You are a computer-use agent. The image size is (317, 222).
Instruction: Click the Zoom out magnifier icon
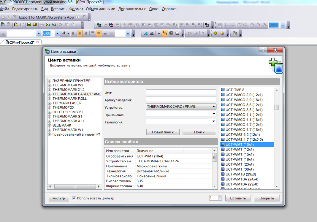coord(258,25)
